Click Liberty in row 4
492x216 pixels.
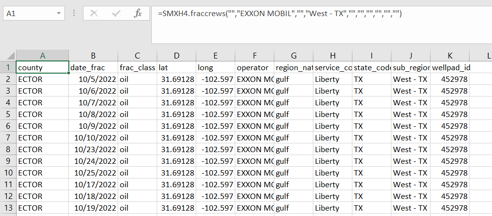pos(332,102)
